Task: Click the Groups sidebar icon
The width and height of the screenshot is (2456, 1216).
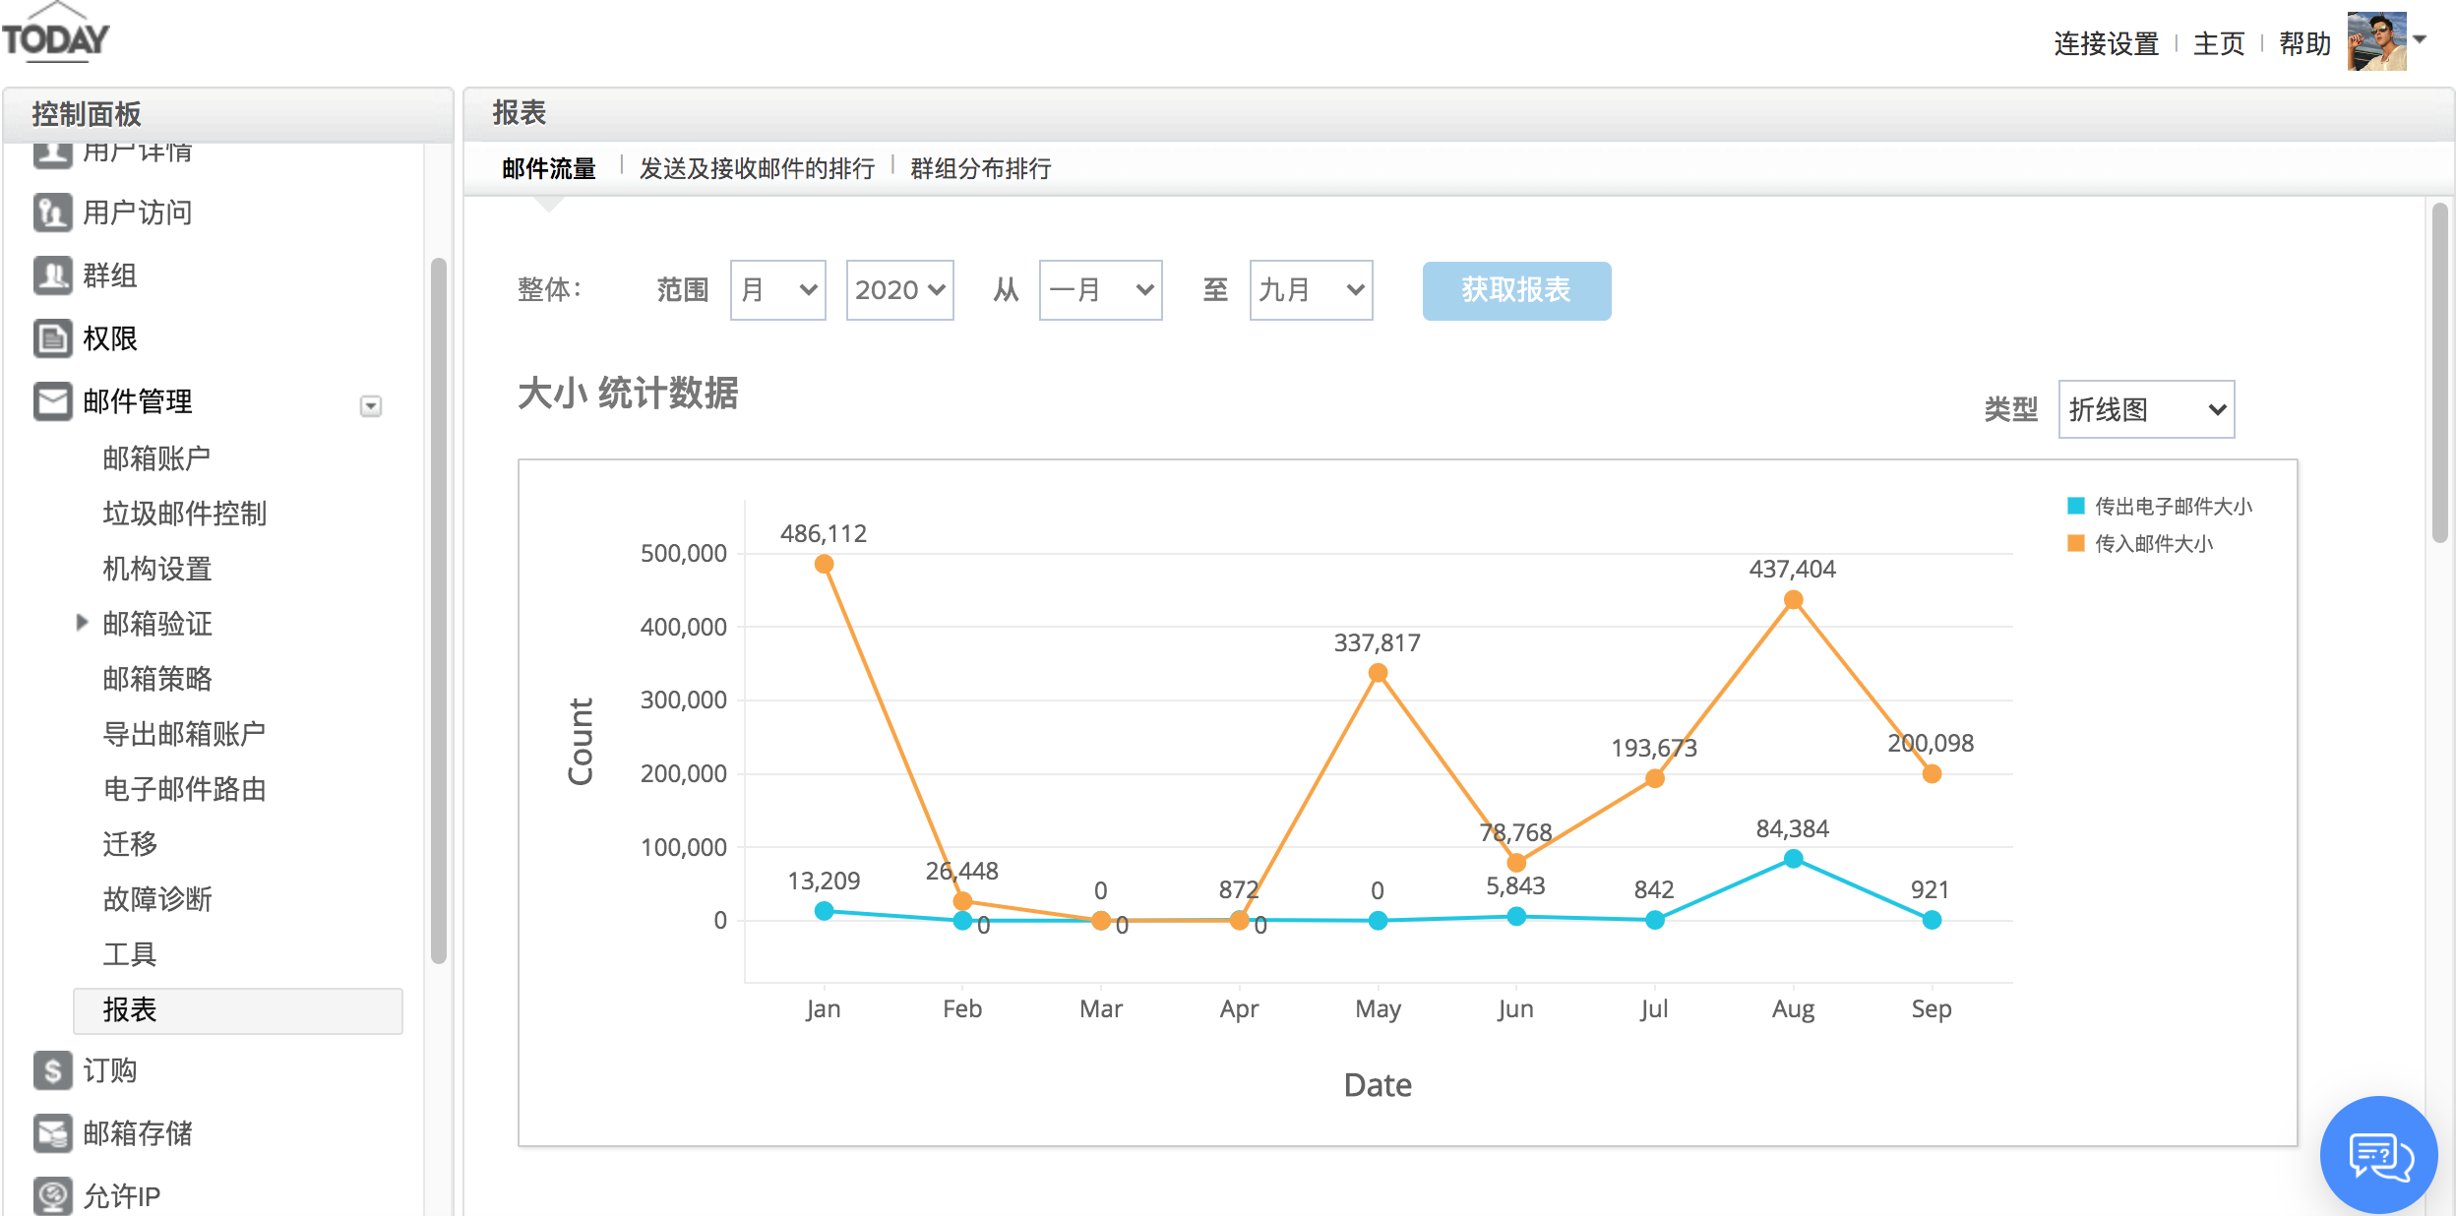Action: pos(52,275)
